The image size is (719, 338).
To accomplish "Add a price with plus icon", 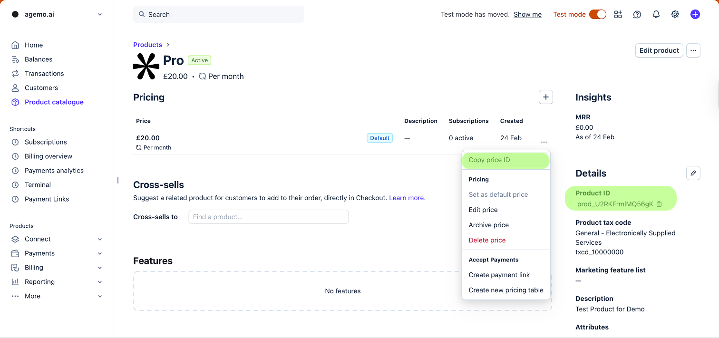I will [545, 97].
